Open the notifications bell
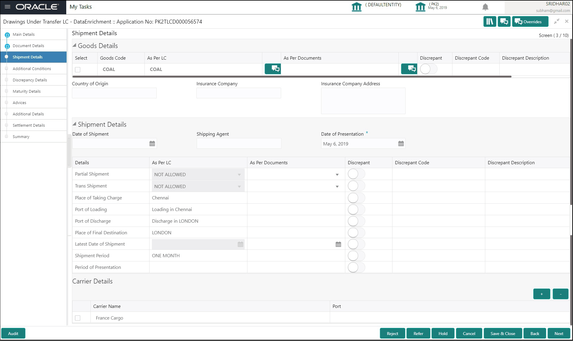This screenshot has height=341, width=573. (485, 7)
